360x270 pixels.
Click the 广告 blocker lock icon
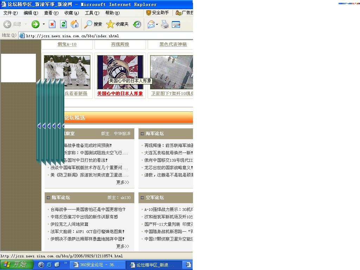[x=178, y=13]
